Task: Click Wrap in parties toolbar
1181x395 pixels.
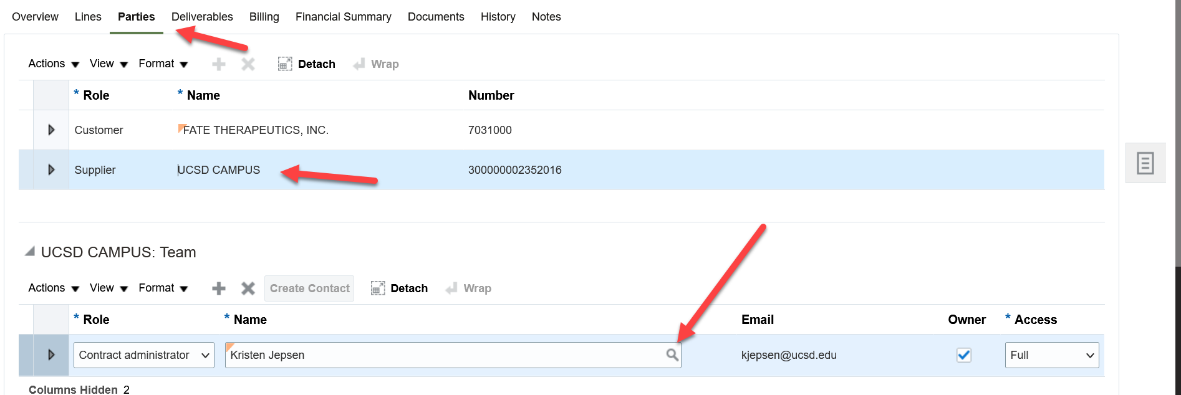Action: tap(376, 64)
